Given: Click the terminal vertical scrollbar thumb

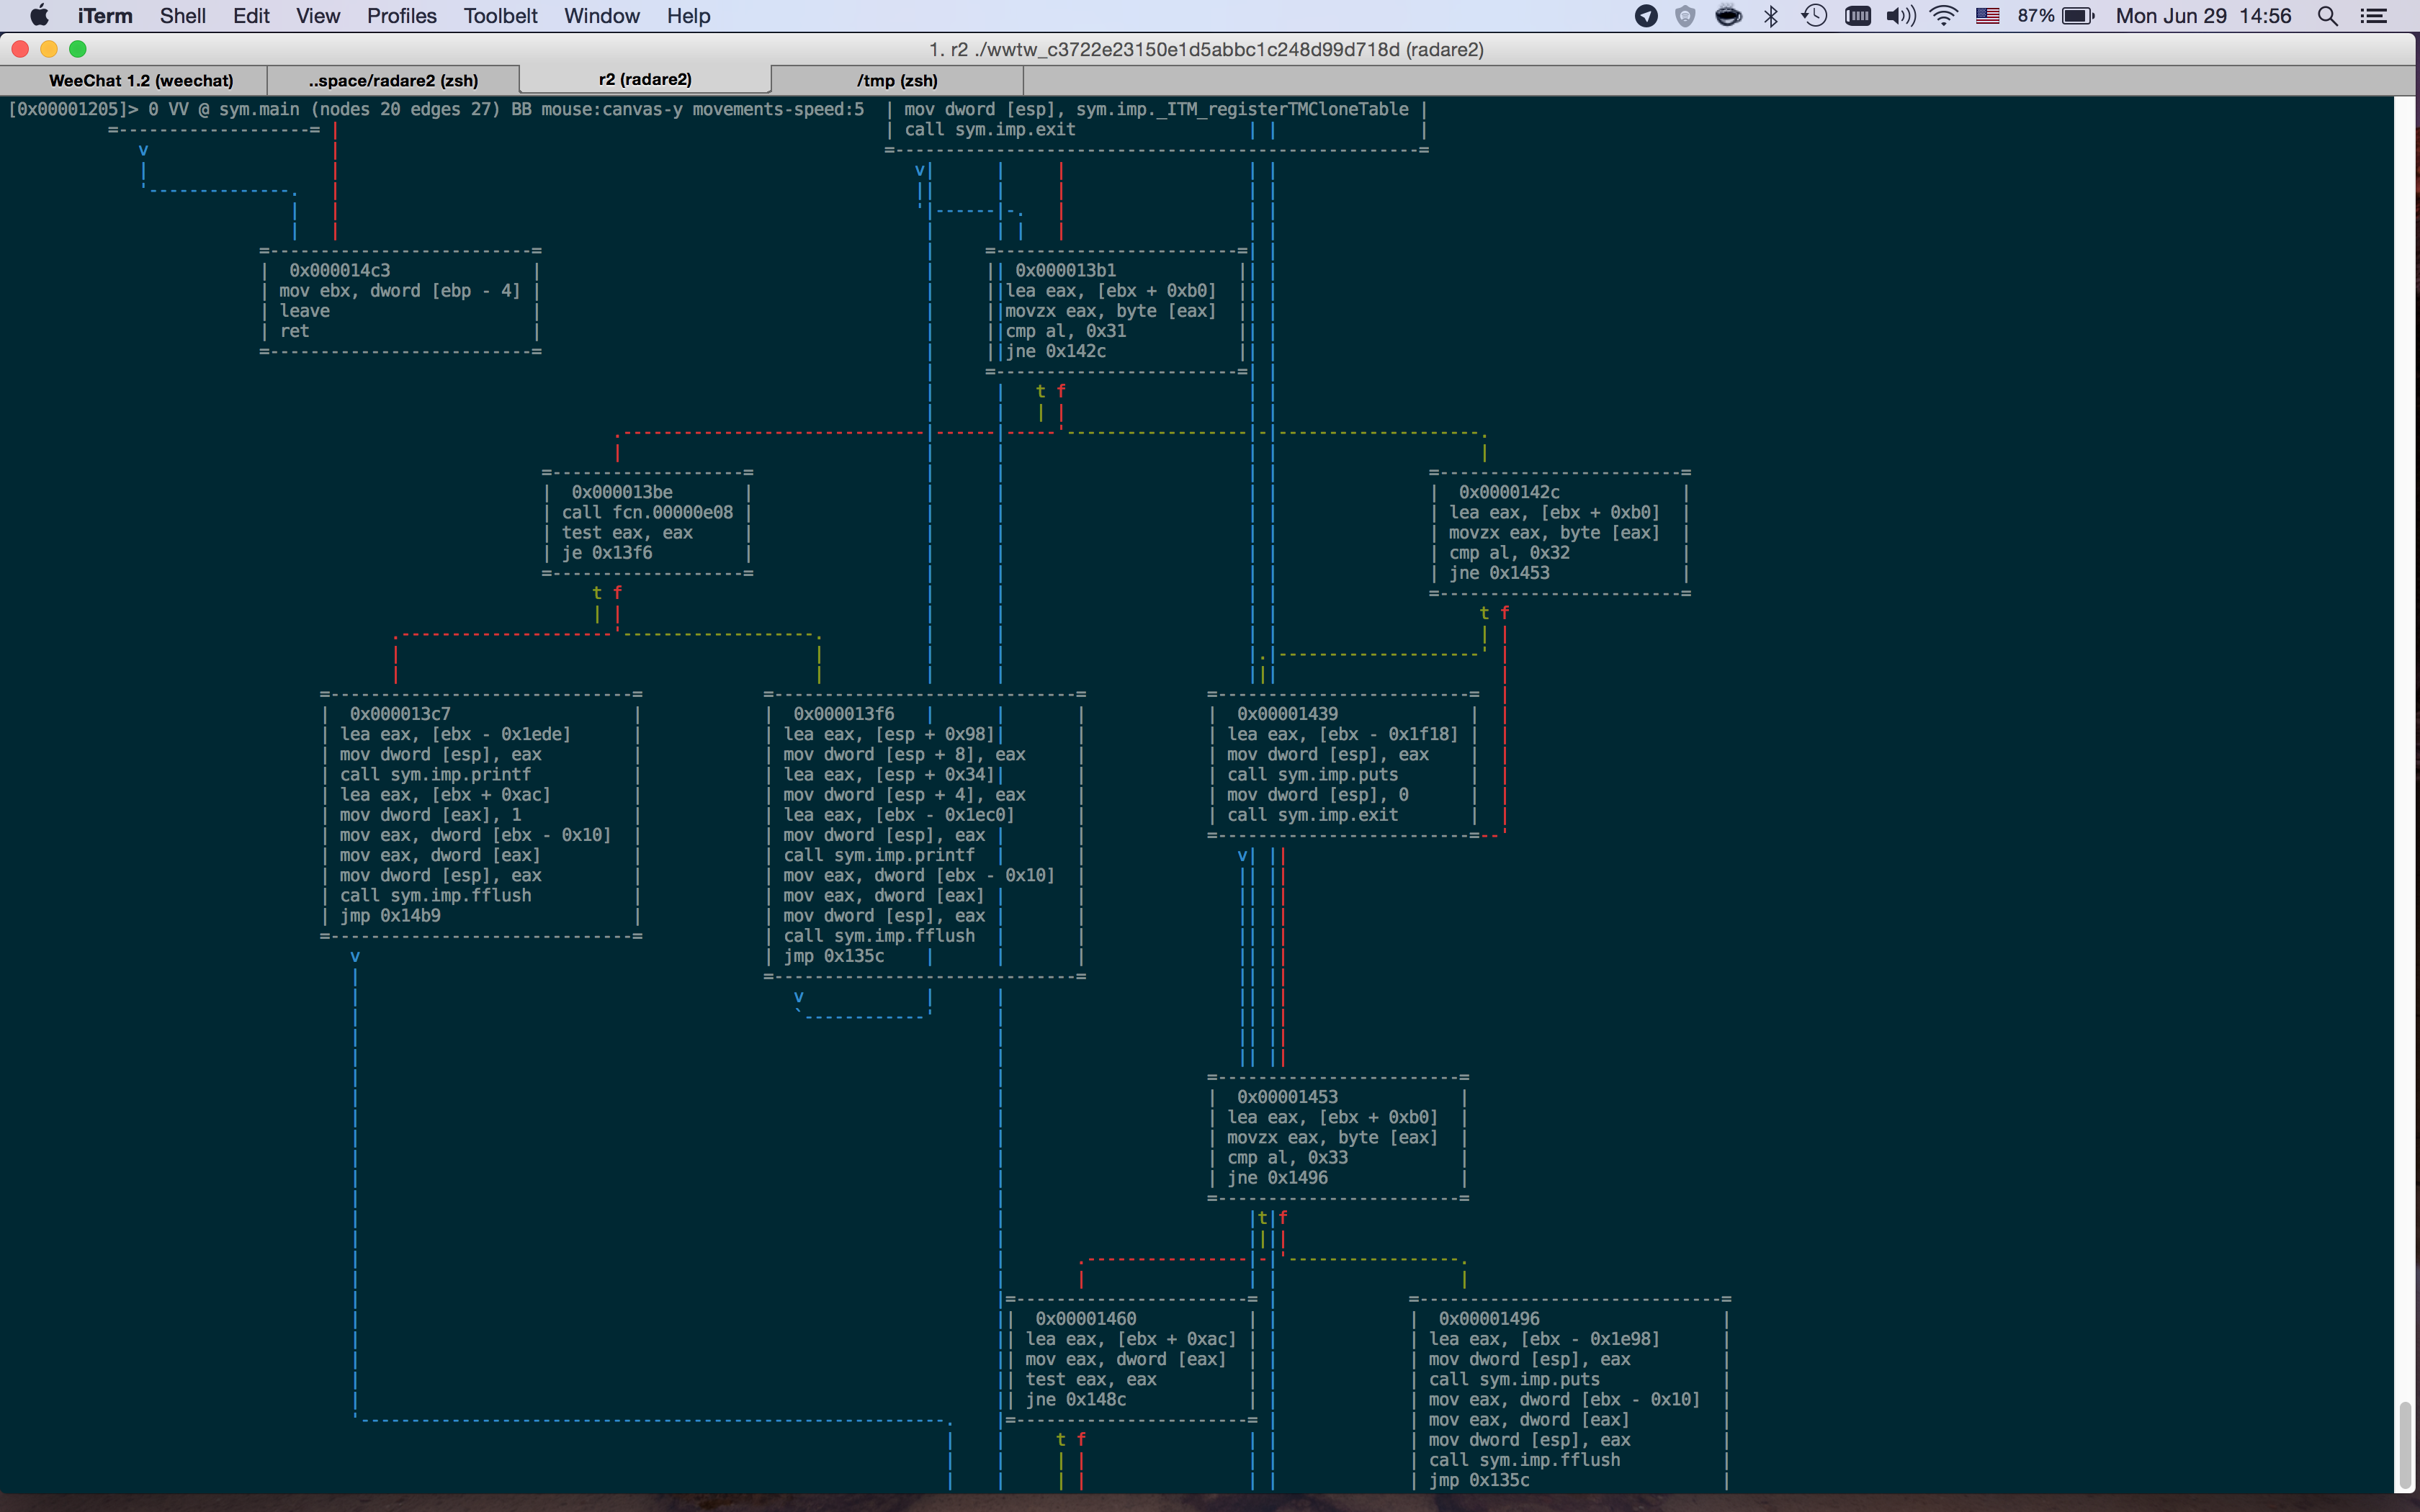Looking at the screenshot, I should 2405,1446.
